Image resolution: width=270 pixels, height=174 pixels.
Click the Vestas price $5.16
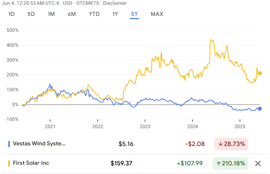pyautogui.click(x=126, y=144)
